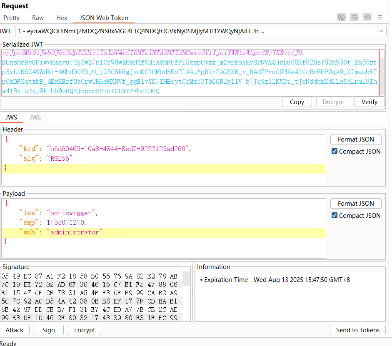Viewport: 392px width, 346px height.
Task: Switch to the Raw tab
Action: (x=38, y=18)
